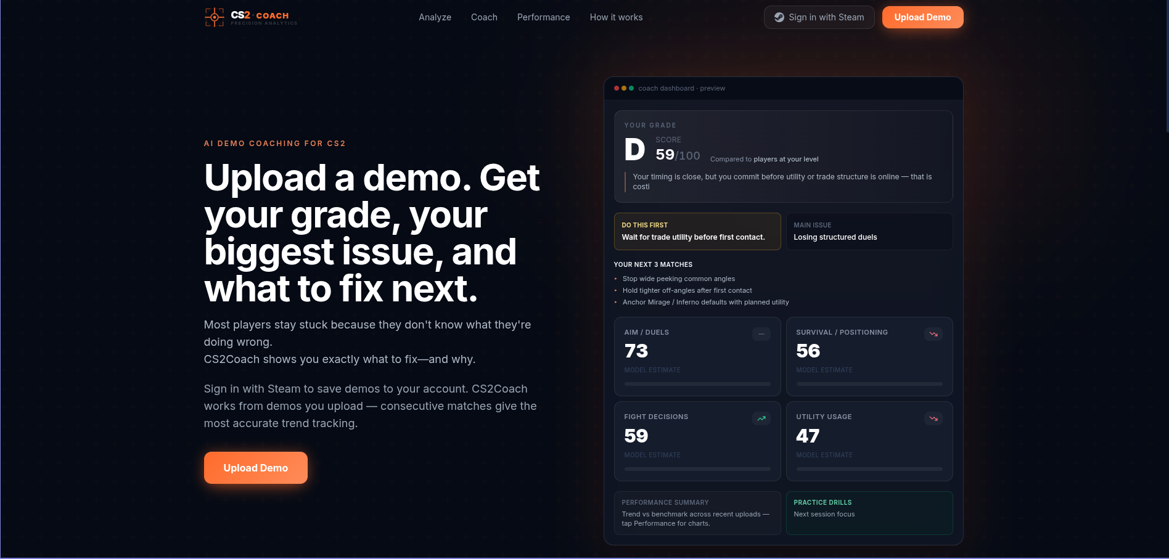Viewport: 1169px width, 559px height.
Task: Click the Survival / Positioning score 56
Action: click(x=808, y=351)
